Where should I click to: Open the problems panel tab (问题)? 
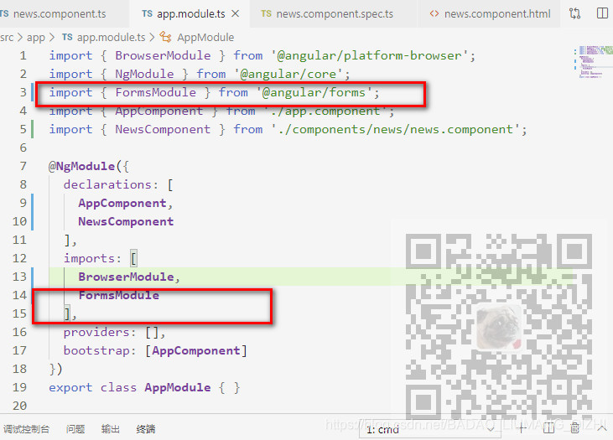(x=75, y=429)
